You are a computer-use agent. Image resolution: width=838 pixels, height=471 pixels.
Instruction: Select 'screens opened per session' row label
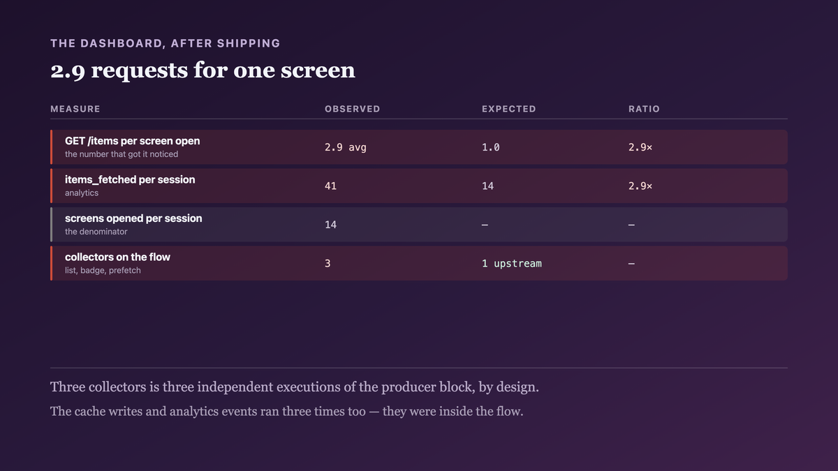(133, 218)
